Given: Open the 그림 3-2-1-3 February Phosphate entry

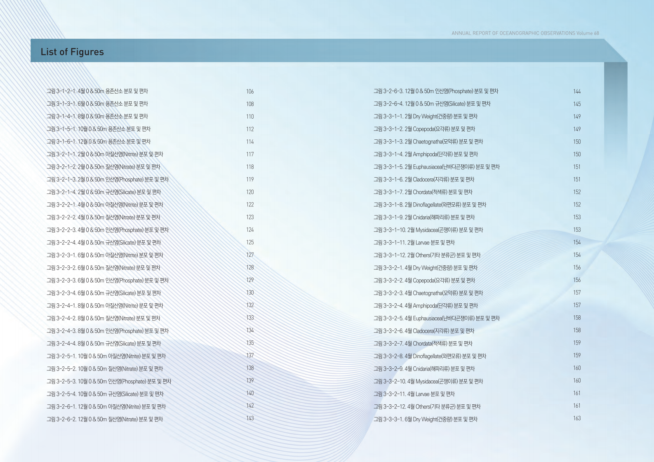Looking at the screenshot, I should click(107, 180).
